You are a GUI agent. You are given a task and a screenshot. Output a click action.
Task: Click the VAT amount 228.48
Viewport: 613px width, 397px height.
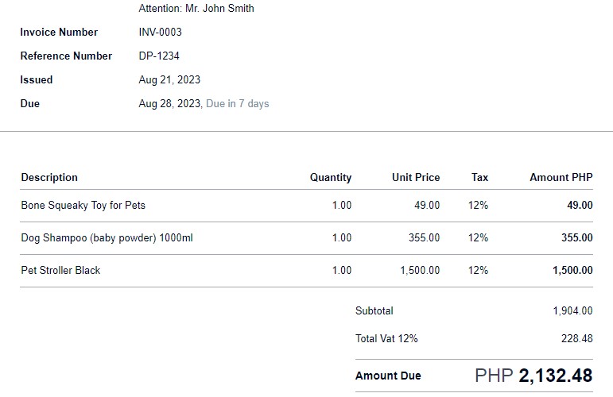576,339
